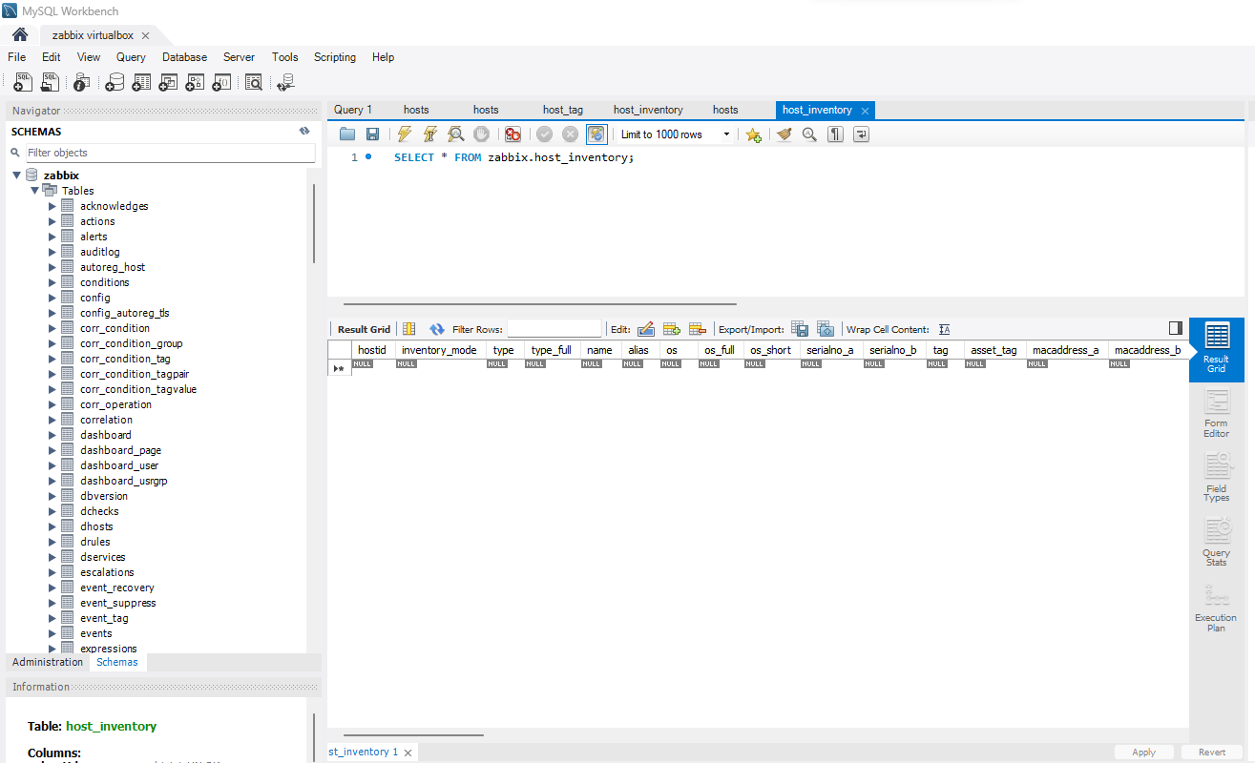1255x763 pixels.
Task: Open the Database menu
Action: pos(184,57)
